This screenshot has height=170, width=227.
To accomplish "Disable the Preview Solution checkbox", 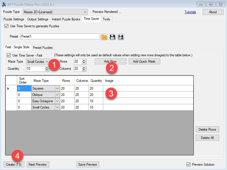I will click(x=188, y=165).
